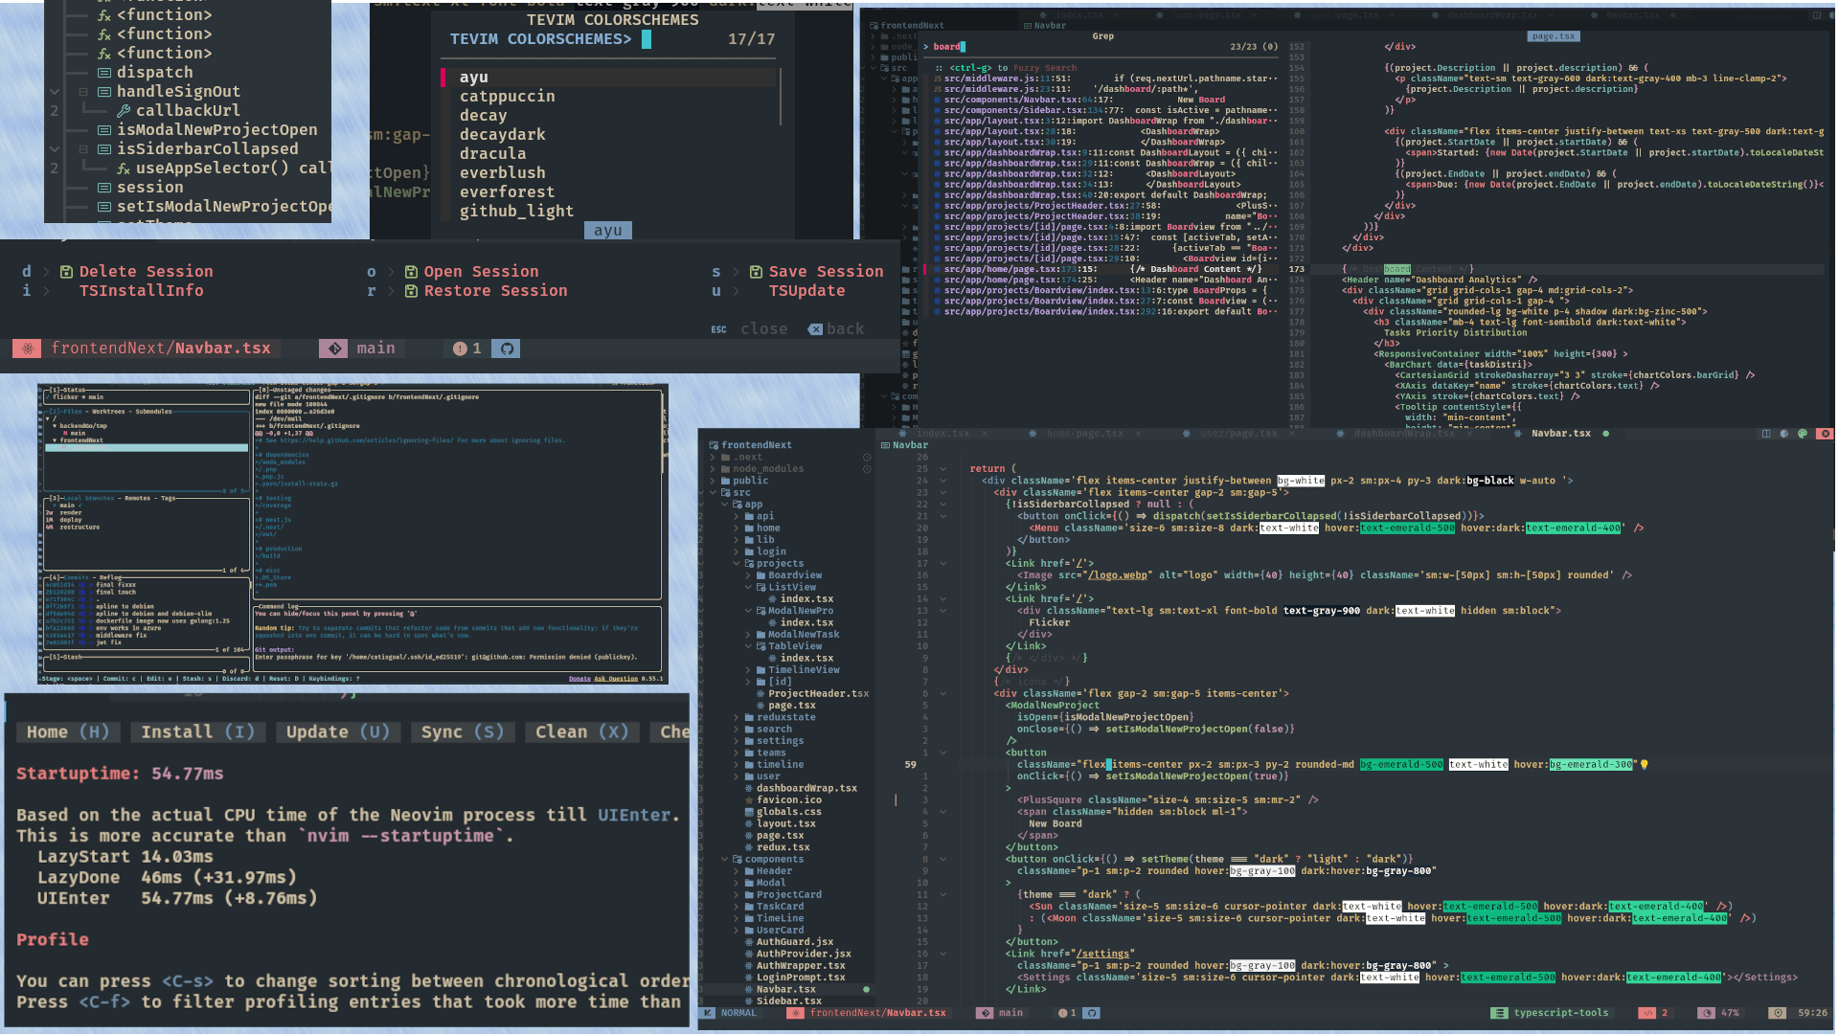Click the Delete Session icon in which-key popup
This screenshot has height=1034, width=1839.
coord(66,272)
